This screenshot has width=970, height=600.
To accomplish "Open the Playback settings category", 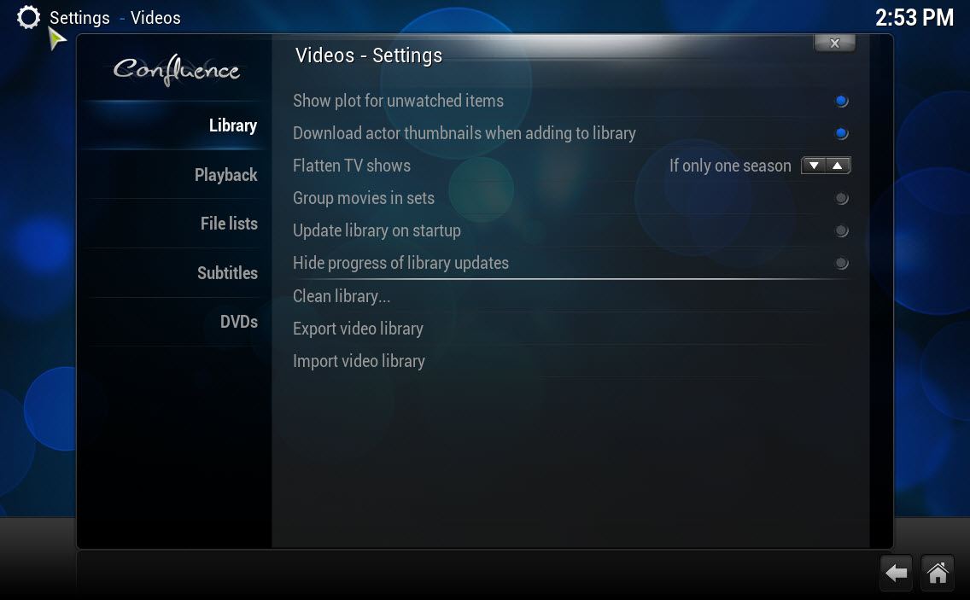I will point(225,175).
